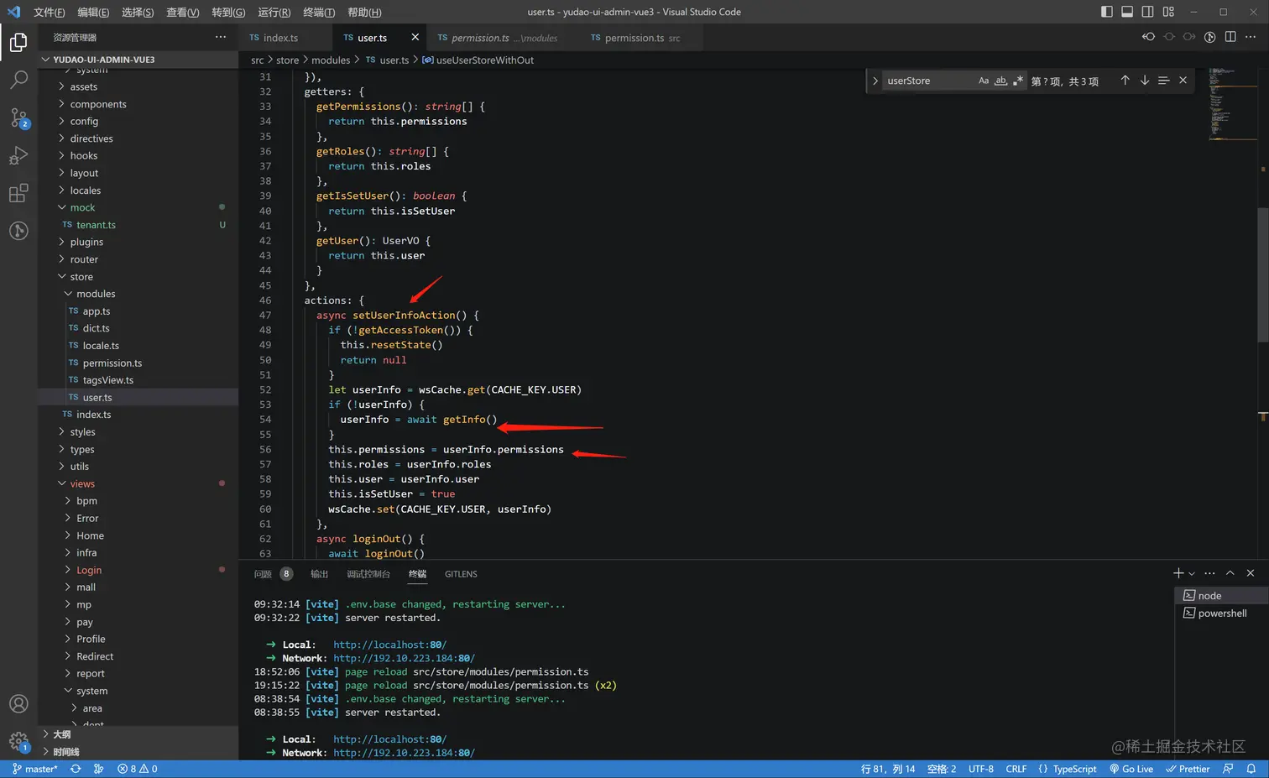
Task: Open Source Control view in activity bar
Action: coord(18,117)
